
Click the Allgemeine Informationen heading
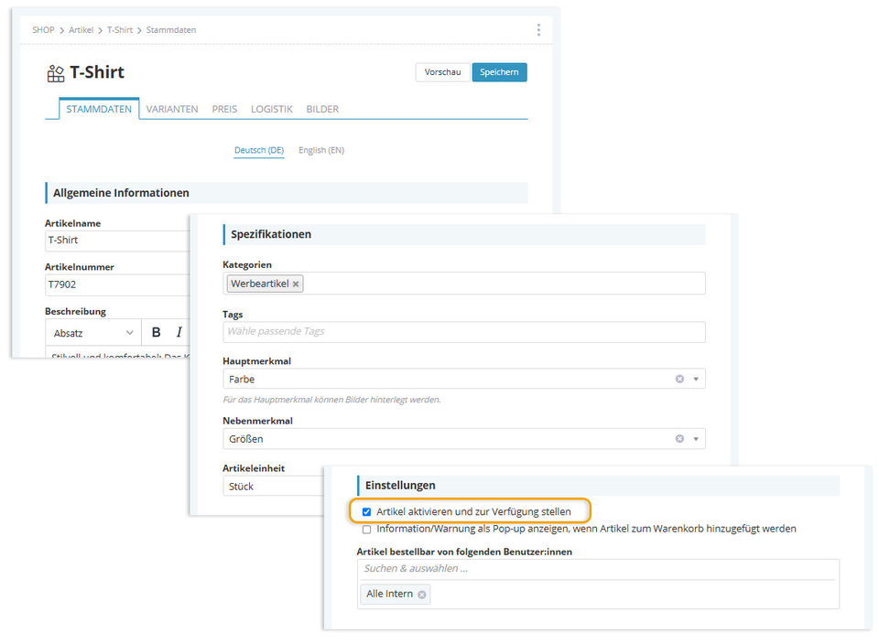[121, 193]
